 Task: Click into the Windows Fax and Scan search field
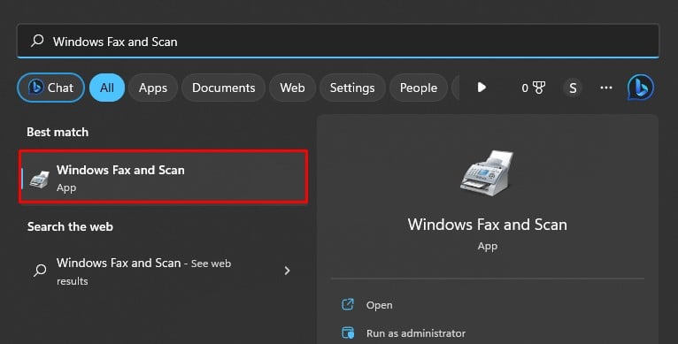pyautogui.click(x=338, y=41)
